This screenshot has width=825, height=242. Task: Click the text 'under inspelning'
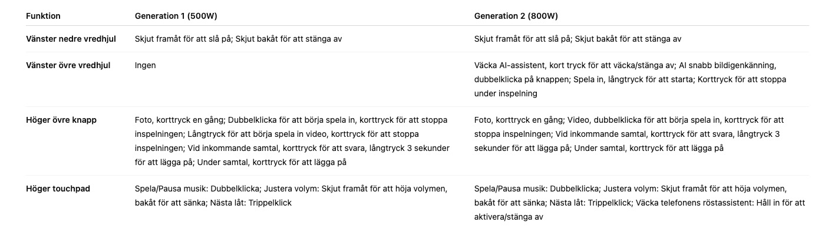coord(505,93)
